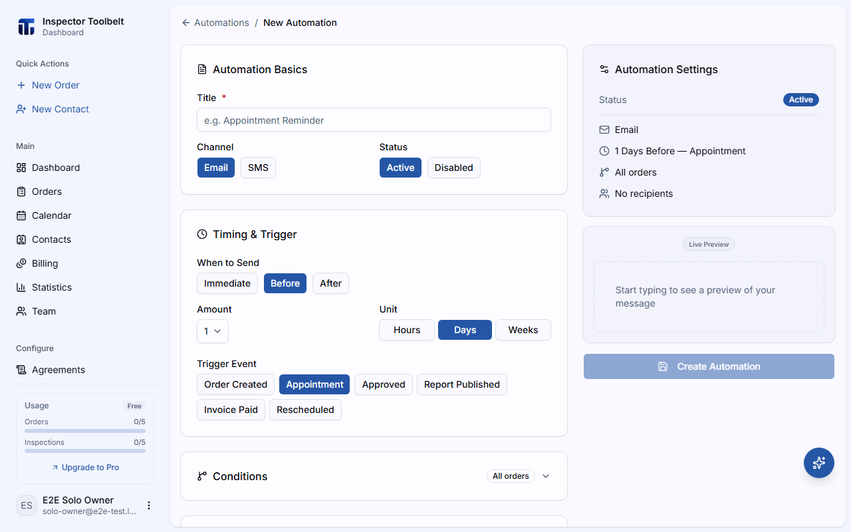Set status to Active in Automation Basics
Viewport: 851px width, 532px height.
pos(400,168)
